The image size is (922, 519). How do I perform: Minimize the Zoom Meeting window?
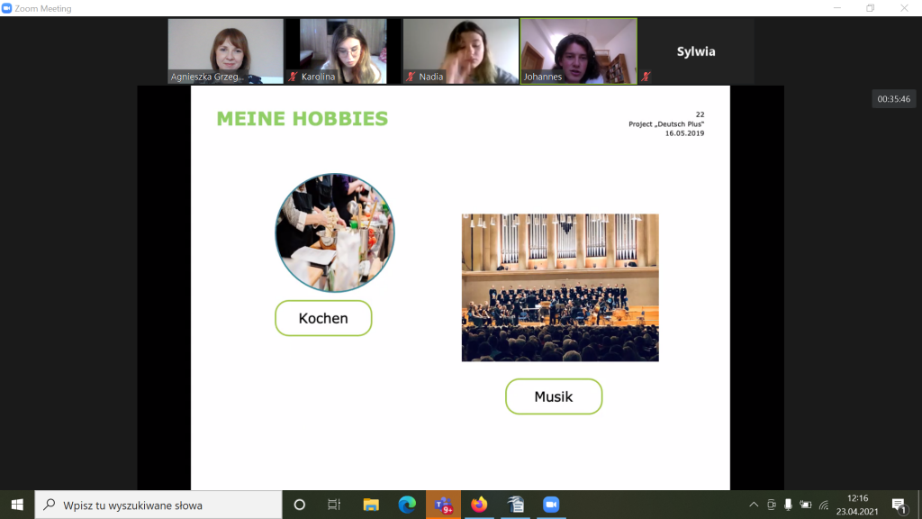click(837, 8)
